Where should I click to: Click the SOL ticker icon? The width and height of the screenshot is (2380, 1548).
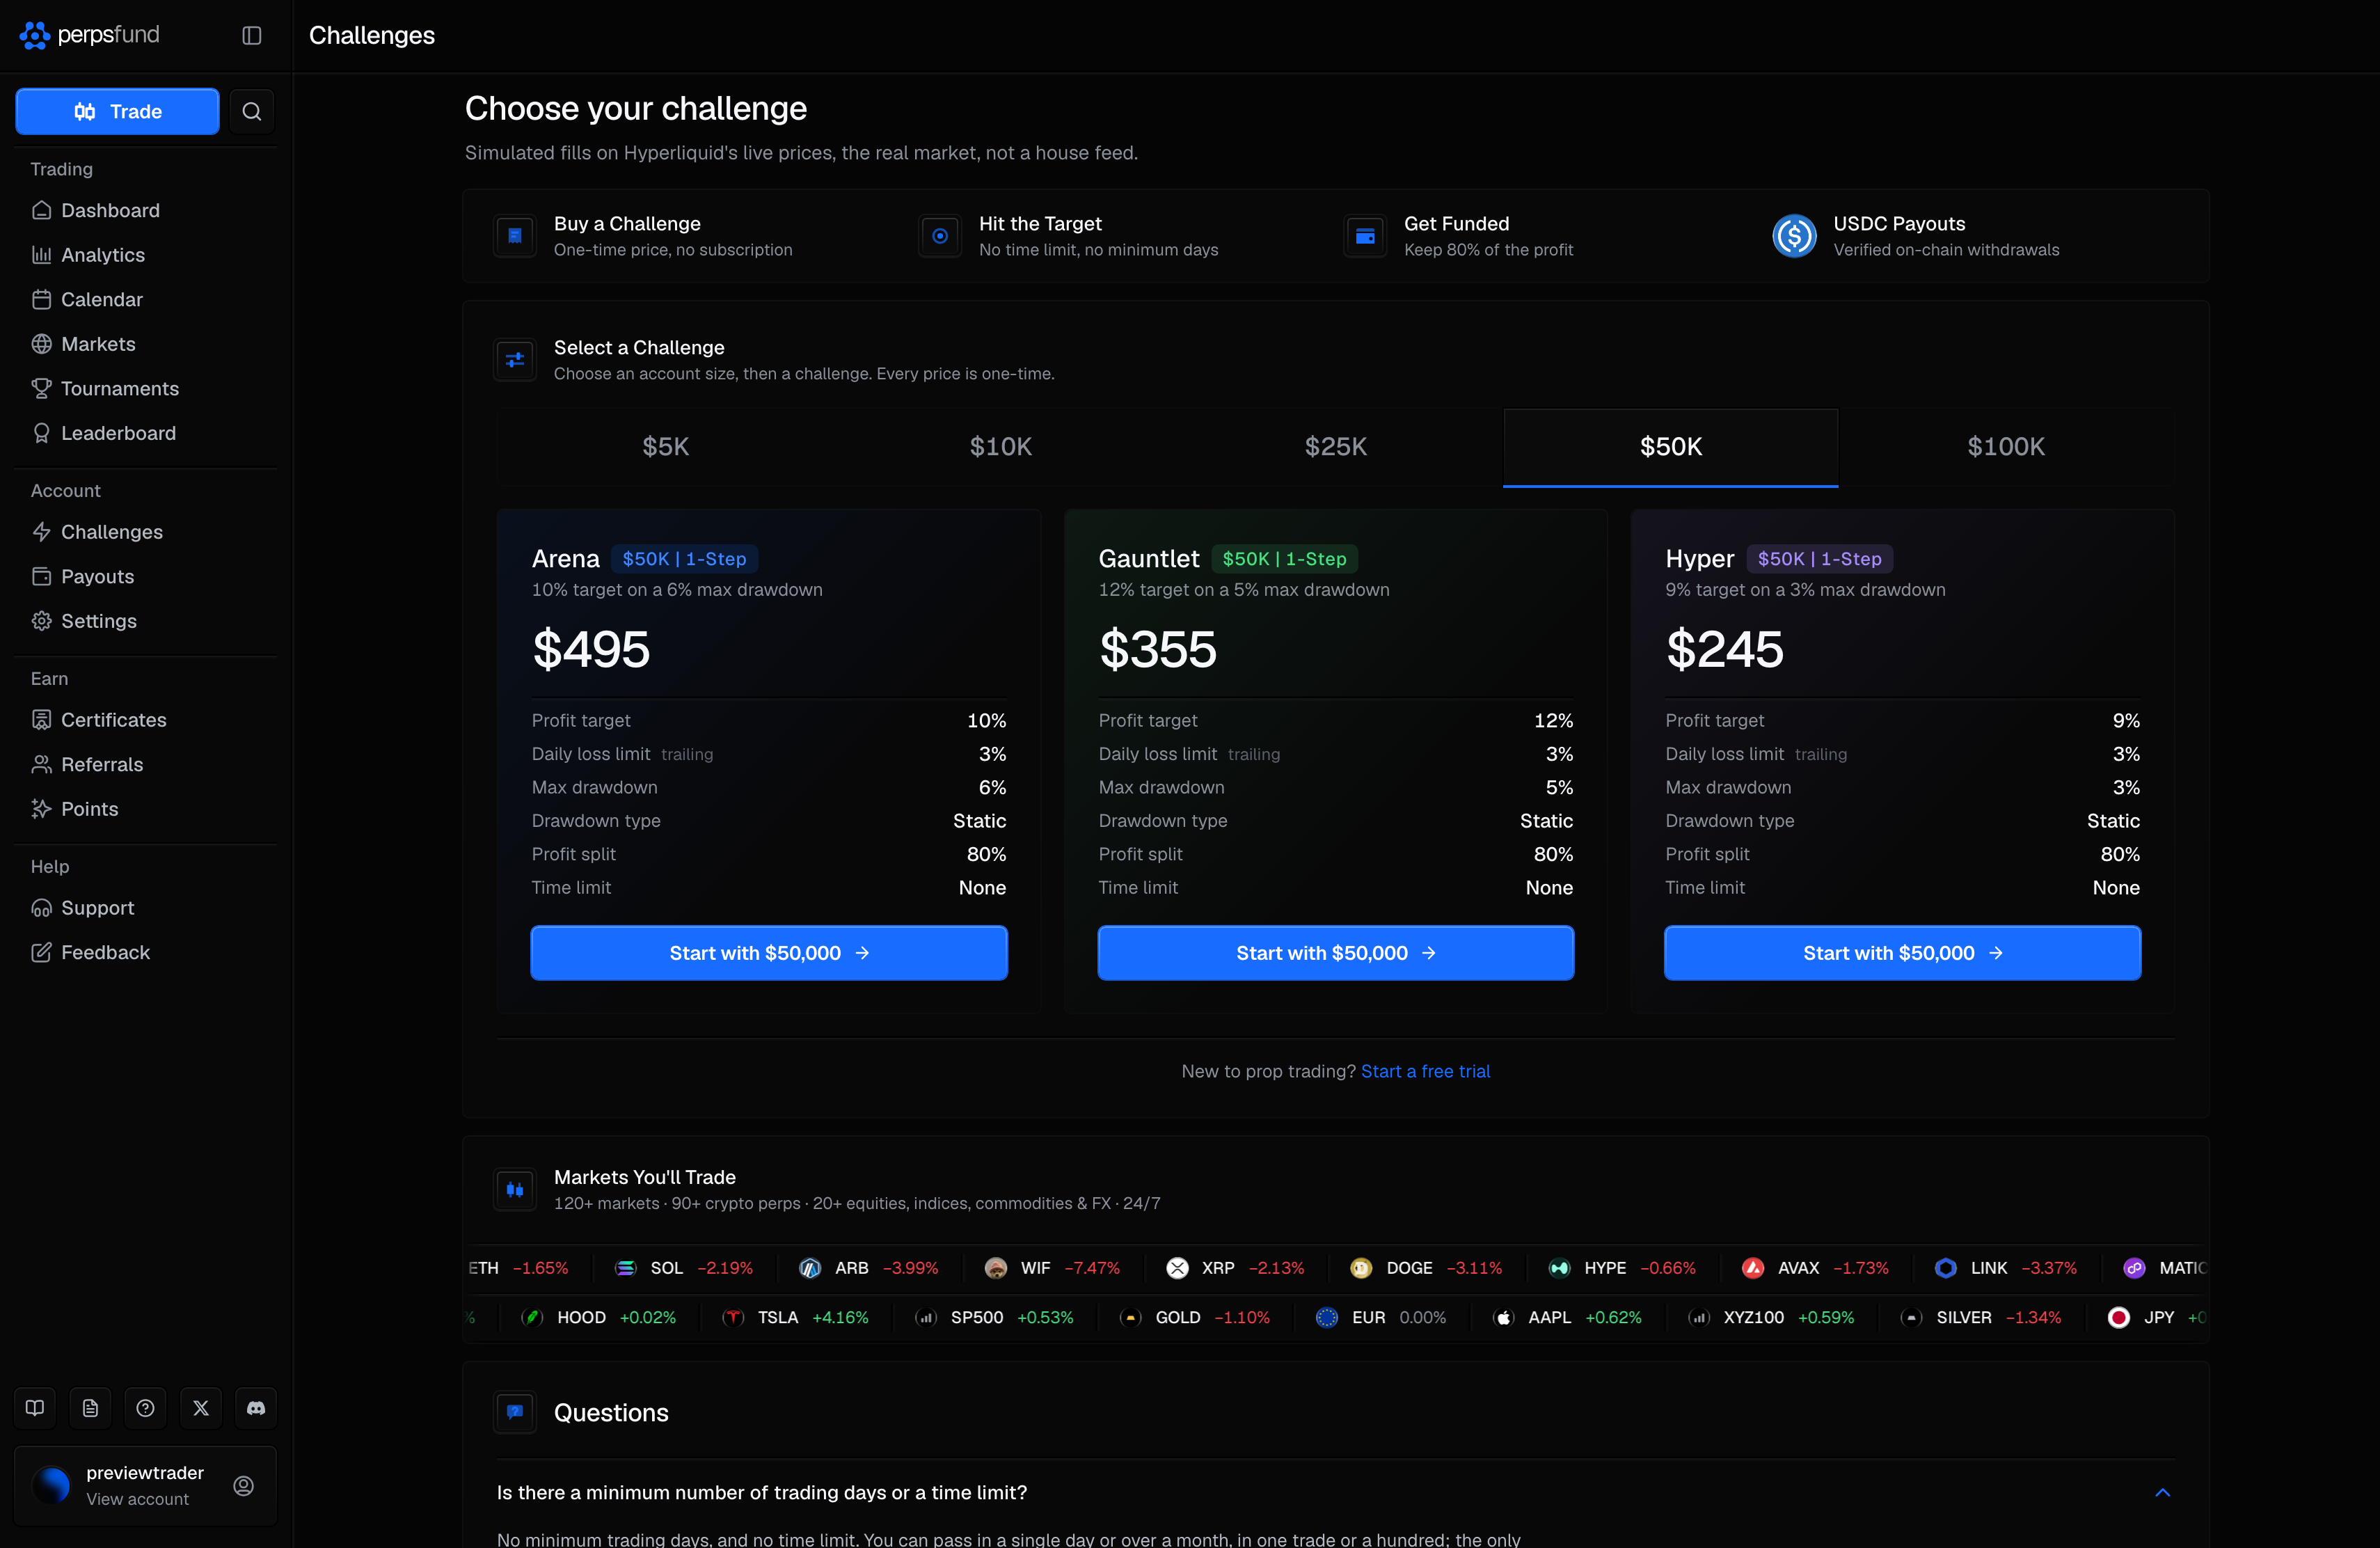click(626, 1268)
